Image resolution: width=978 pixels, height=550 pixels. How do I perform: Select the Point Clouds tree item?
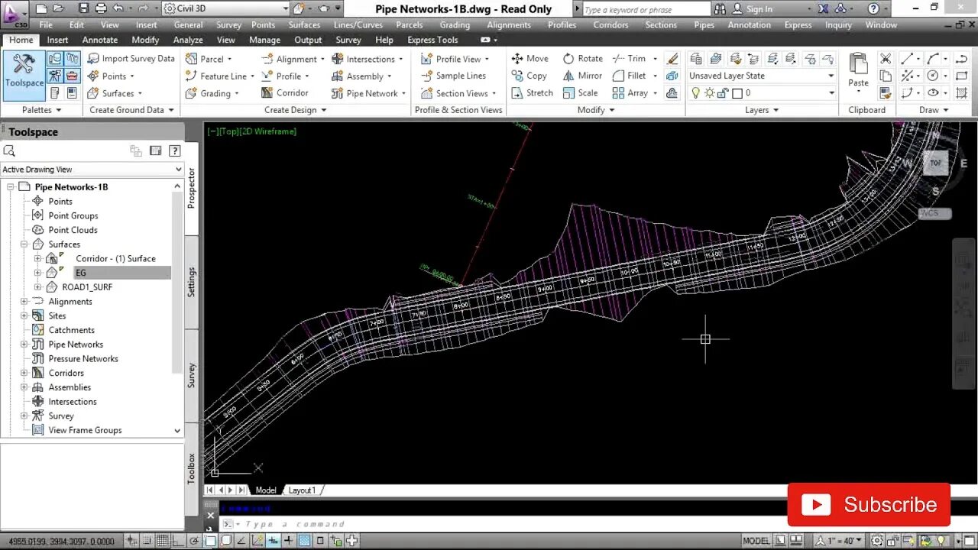[x=73, y=230]
